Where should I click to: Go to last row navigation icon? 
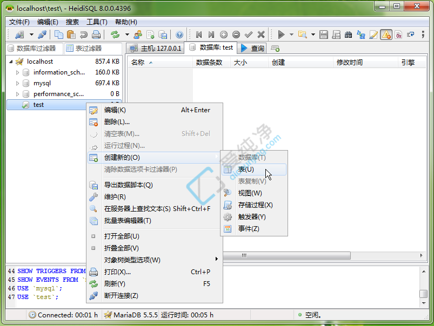[211, 35]
